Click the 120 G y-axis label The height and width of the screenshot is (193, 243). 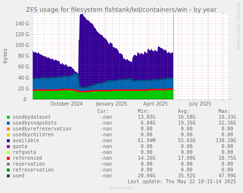[x=22, y=35]
